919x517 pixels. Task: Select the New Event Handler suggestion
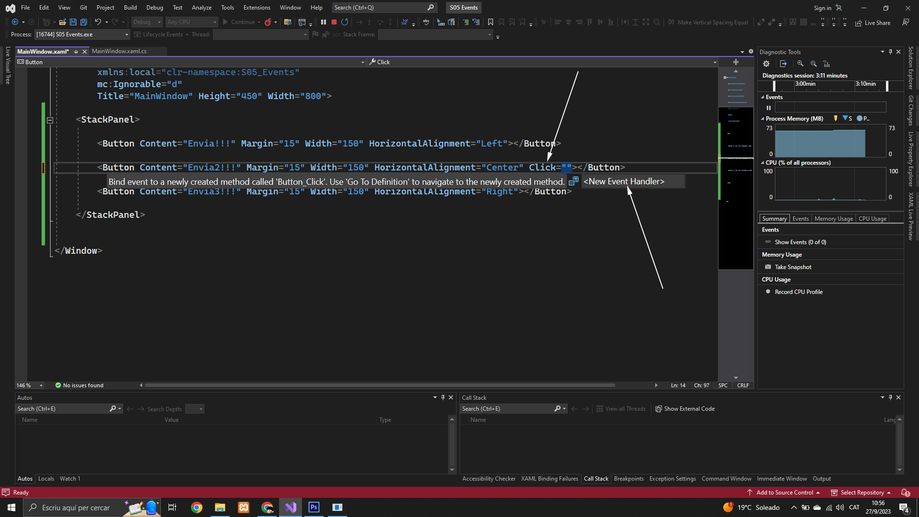[x=624, y=181]
